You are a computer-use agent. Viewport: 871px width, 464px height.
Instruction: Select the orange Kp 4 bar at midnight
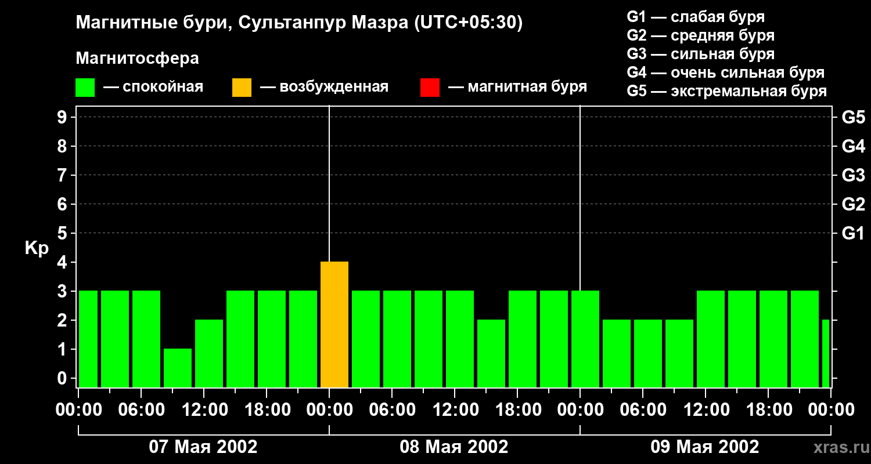[x=334, y=325]
